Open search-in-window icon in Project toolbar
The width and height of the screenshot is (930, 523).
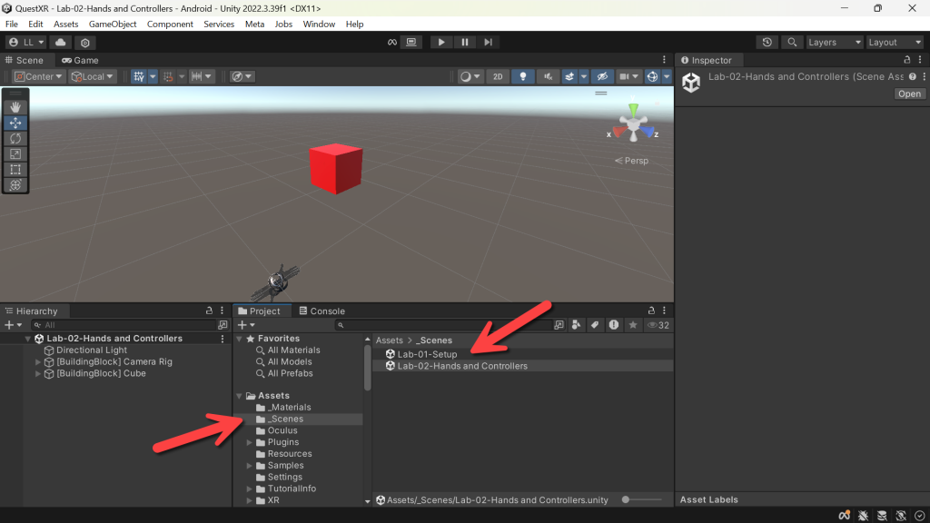[559, 325]
